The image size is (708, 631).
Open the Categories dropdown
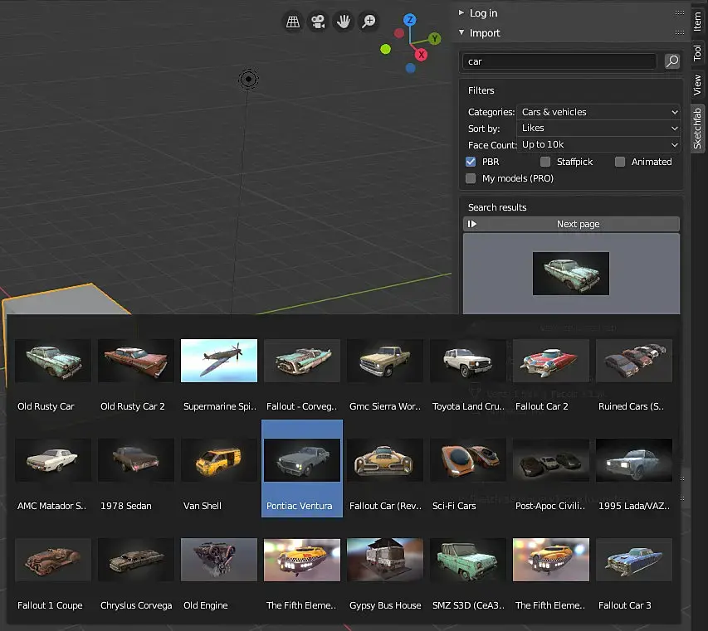click(x=598, y=112)
